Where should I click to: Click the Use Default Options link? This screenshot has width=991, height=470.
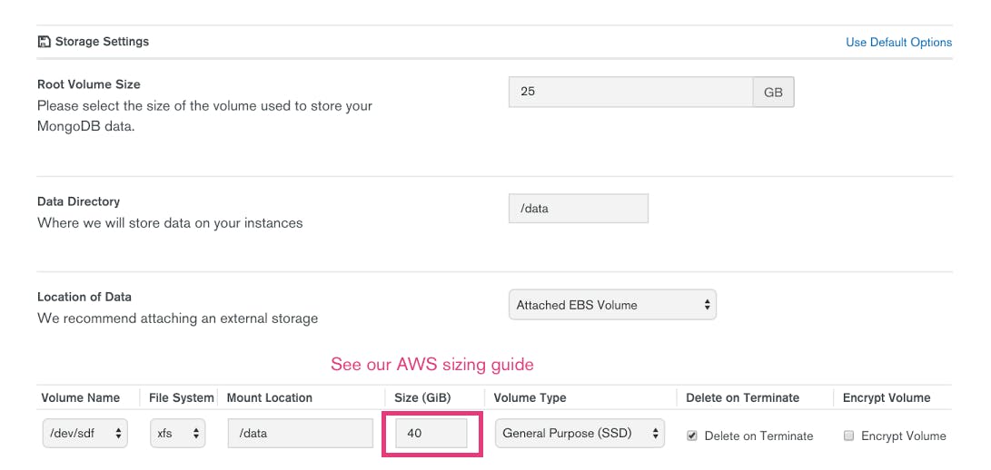[898, 43]
